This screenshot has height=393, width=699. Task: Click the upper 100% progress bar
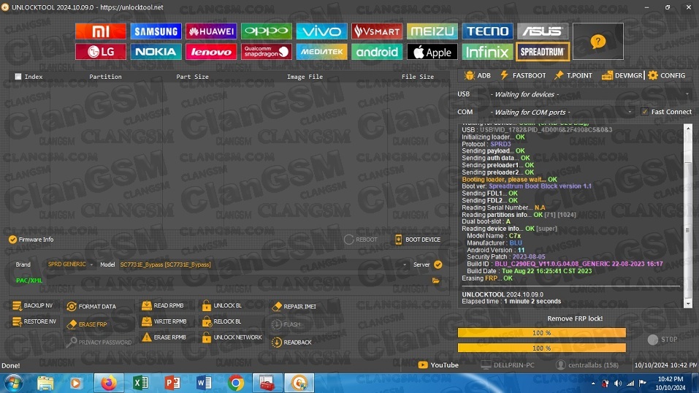(542, 333)
